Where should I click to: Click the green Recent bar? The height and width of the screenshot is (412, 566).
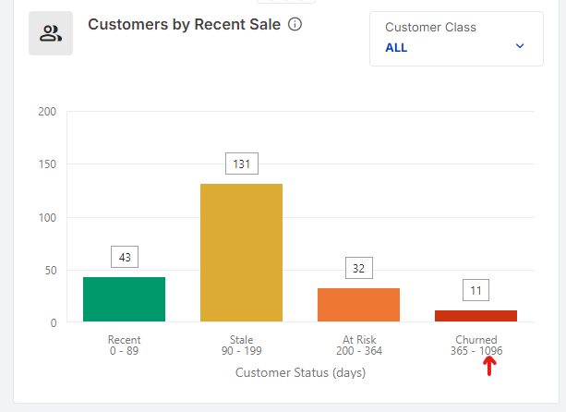(x=124, y=299)
